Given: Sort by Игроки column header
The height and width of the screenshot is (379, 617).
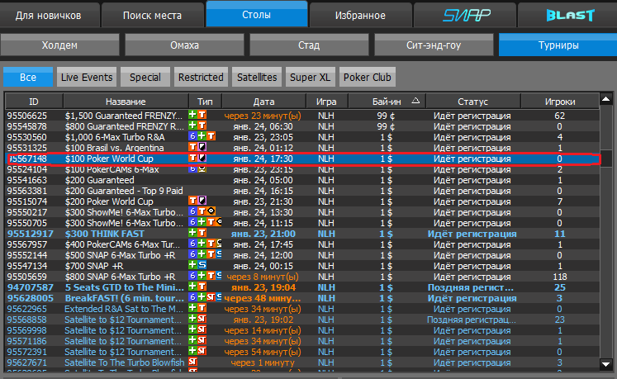Looking at the screenshot, I should 560,102.
